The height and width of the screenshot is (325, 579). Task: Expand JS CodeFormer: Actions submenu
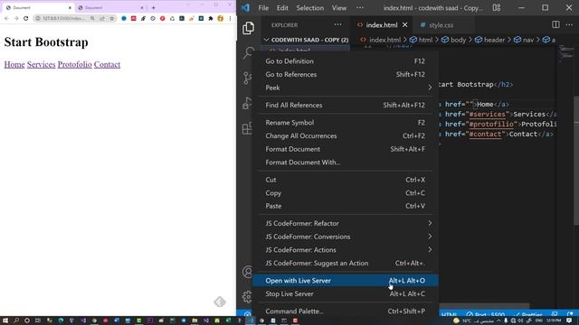[346, 250]
